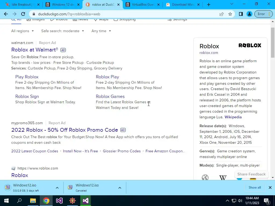Open the Roblox Sign link
Screen dimensions: 275x206
click(x=27, y=97)
